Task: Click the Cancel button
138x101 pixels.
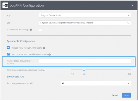Action: coord(115,95)
